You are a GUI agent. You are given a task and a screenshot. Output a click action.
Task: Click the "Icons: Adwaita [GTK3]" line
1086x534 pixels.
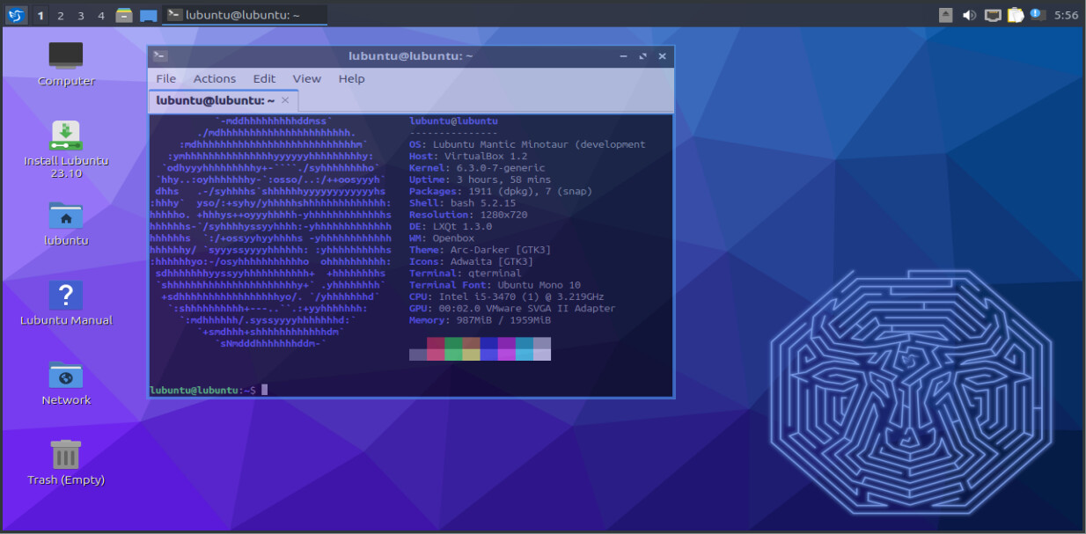click(x=471, y=261)
